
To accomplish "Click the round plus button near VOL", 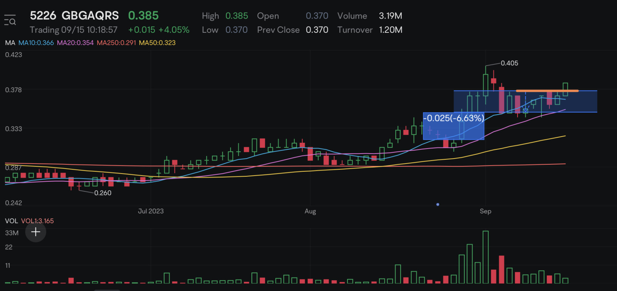I will pyautogui.click(x=35, y=232).
